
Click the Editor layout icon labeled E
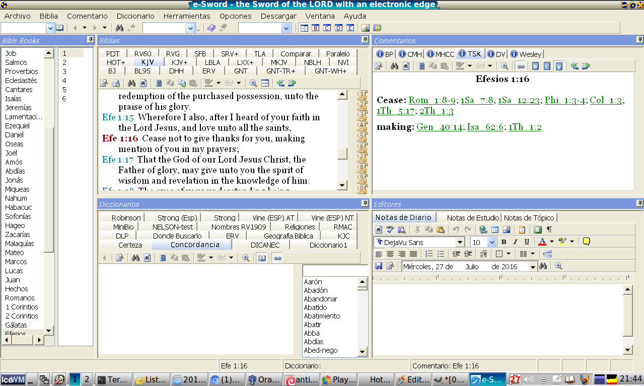tap(350, 28)
